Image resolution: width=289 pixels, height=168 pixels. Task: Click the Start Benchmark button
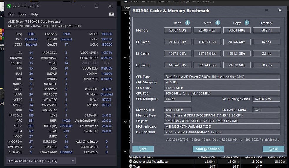pyautogui.click(x=208, y=149)
